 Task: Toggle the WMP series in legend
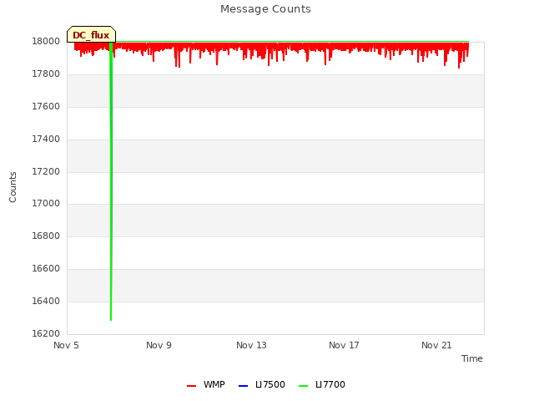click(x=206, y=384)
